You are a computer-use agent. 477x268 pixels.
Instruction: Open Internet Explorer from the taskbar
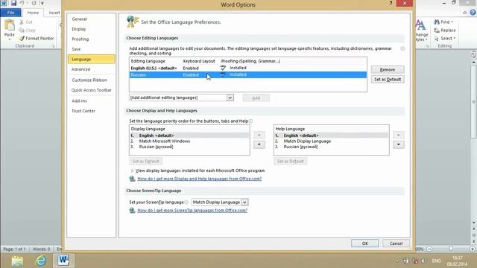(41, 261)
